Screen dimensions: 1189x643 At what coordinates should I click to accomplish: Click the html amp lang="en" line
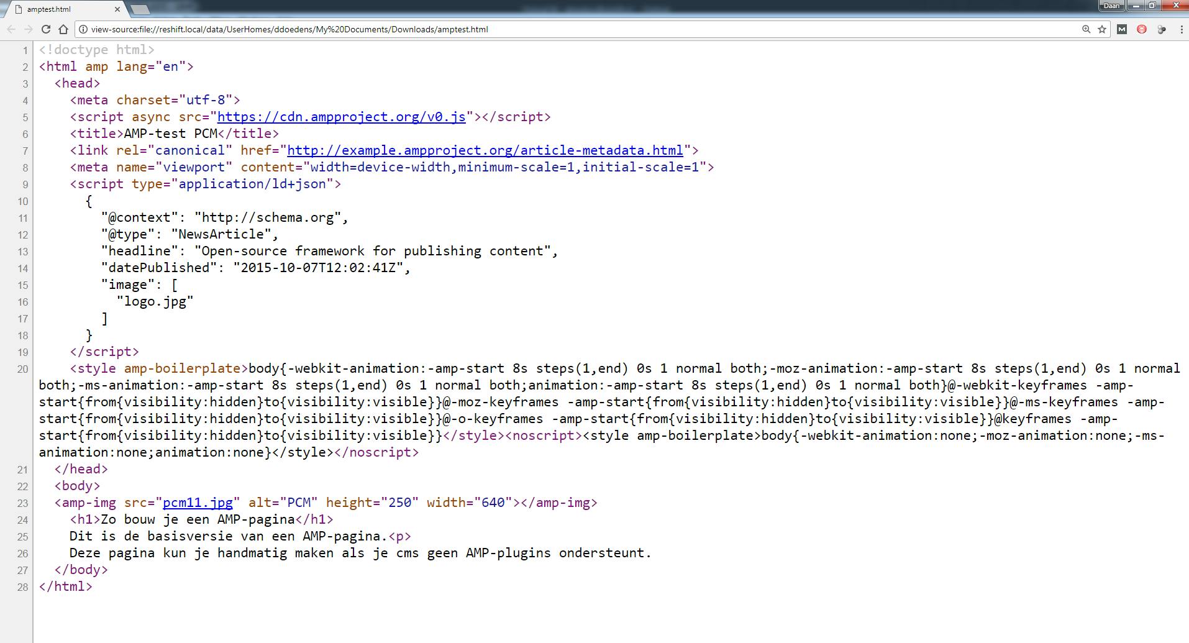pyautogui.click(x=116, y=66)
